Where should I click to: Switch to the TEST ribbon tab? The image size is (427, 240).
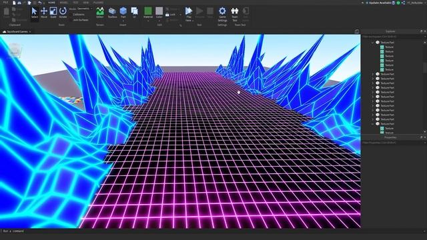coord(75,3)
